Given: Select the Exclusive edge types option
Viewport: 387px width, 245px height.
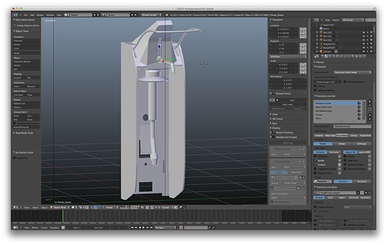Looking at the screenshot, I should (334, 152).
